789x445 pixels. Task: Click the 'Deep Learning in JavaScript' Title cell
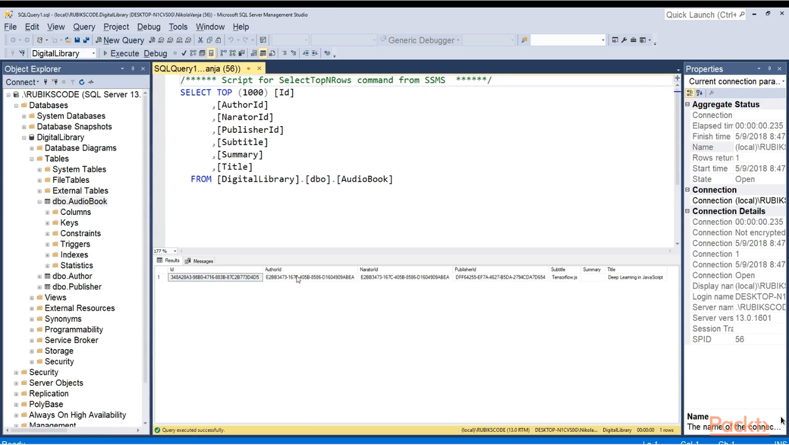coord(635,277)
